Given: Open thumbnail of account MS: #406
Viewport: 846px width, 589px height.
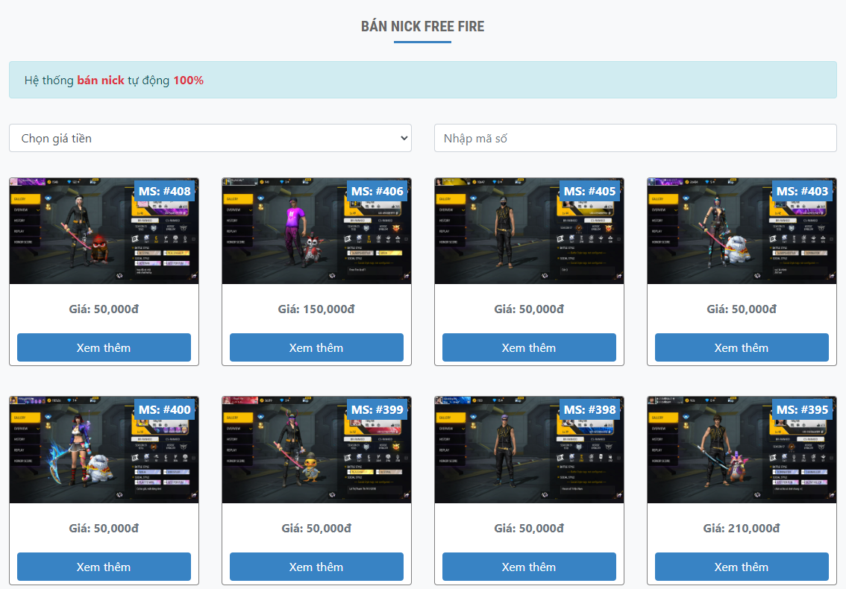Looking at the screenshot, I should [317, 231].
